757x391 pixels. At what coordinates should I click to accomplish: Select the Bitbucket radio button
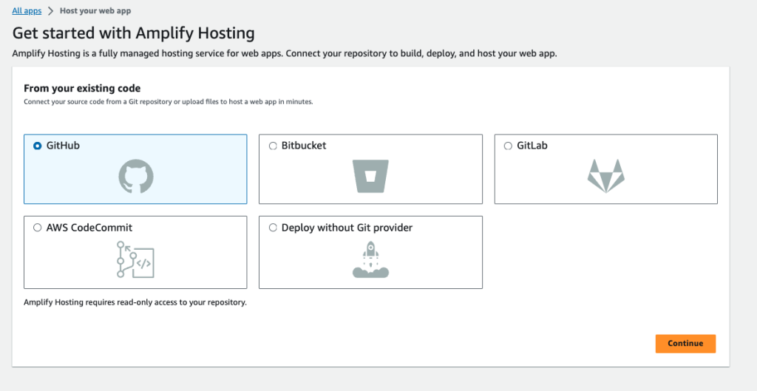[273, 146]
